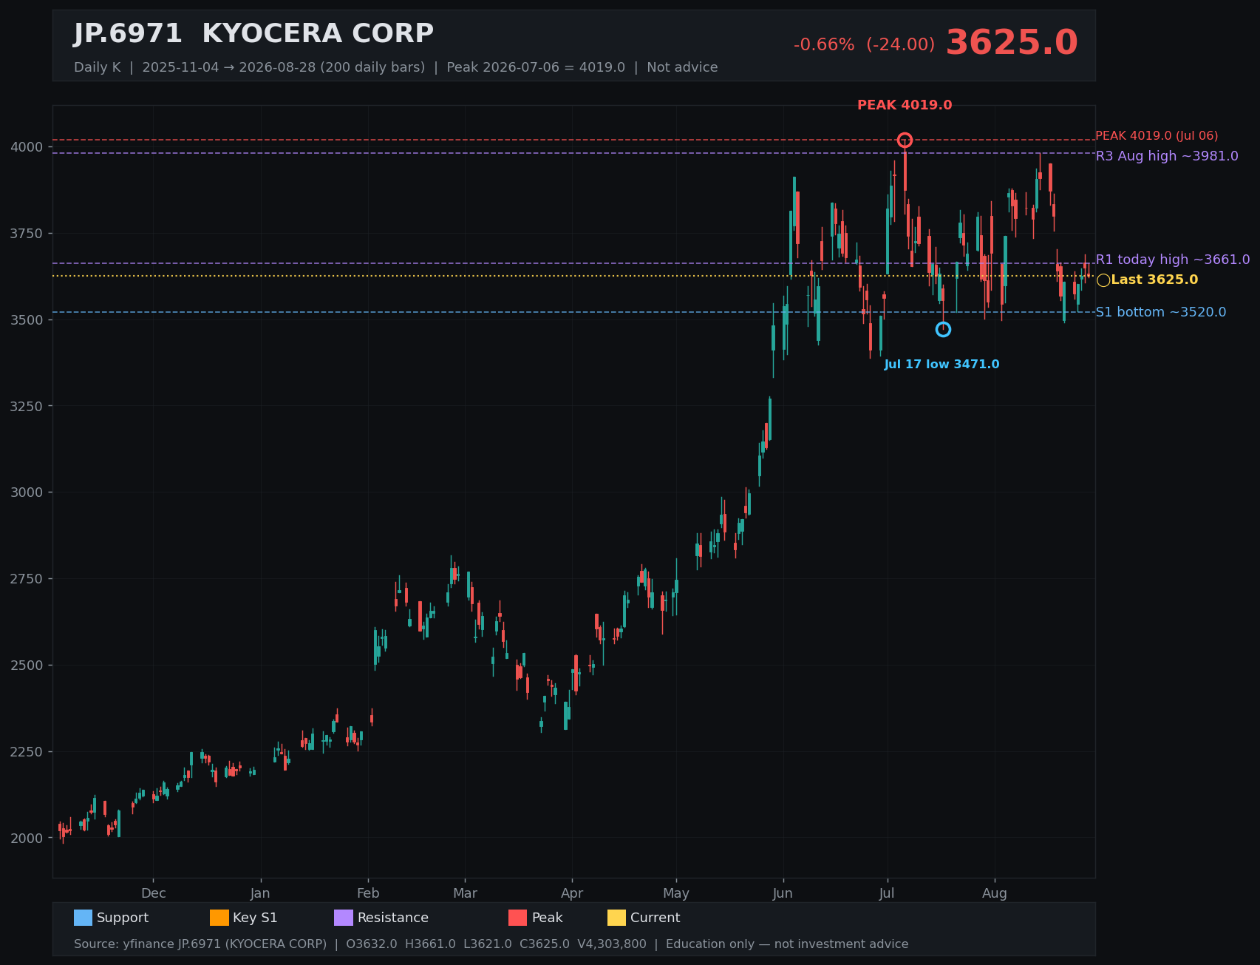The width and height of the screenshot is (1260, 965).
Task: Click the 'Apr' date-axis label
Action: point(572,893)
